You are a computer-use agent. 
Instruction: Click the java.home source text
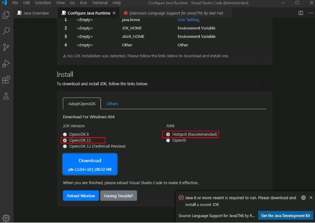(x=131, y=20)
